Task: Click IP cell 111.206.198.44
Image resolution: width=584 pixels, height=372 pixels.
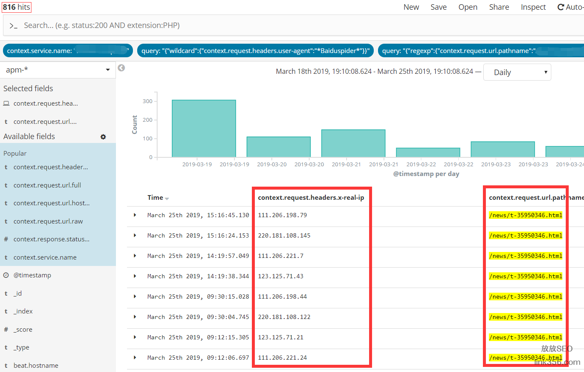Action: [282, 296]
